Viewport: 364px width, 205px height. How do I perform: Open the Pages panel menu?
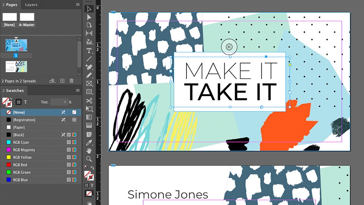78,4
